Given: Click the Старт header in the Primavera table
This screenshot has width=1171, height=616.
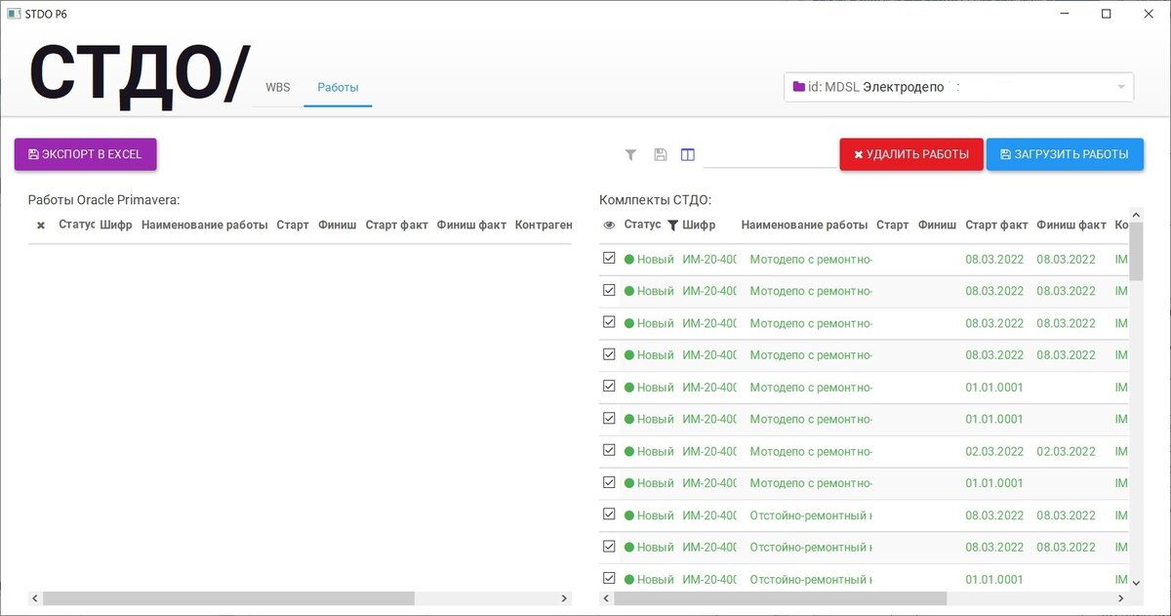Looking at the screenshot, I should 293,225.
